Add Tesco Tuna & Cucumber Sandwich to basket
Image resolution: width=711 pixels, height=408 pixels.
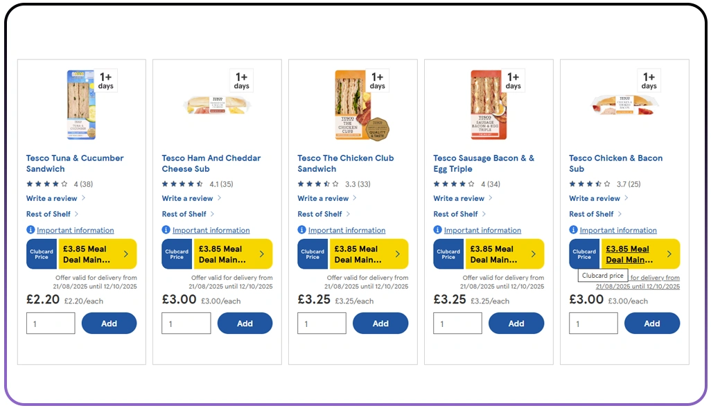point(109,323)
